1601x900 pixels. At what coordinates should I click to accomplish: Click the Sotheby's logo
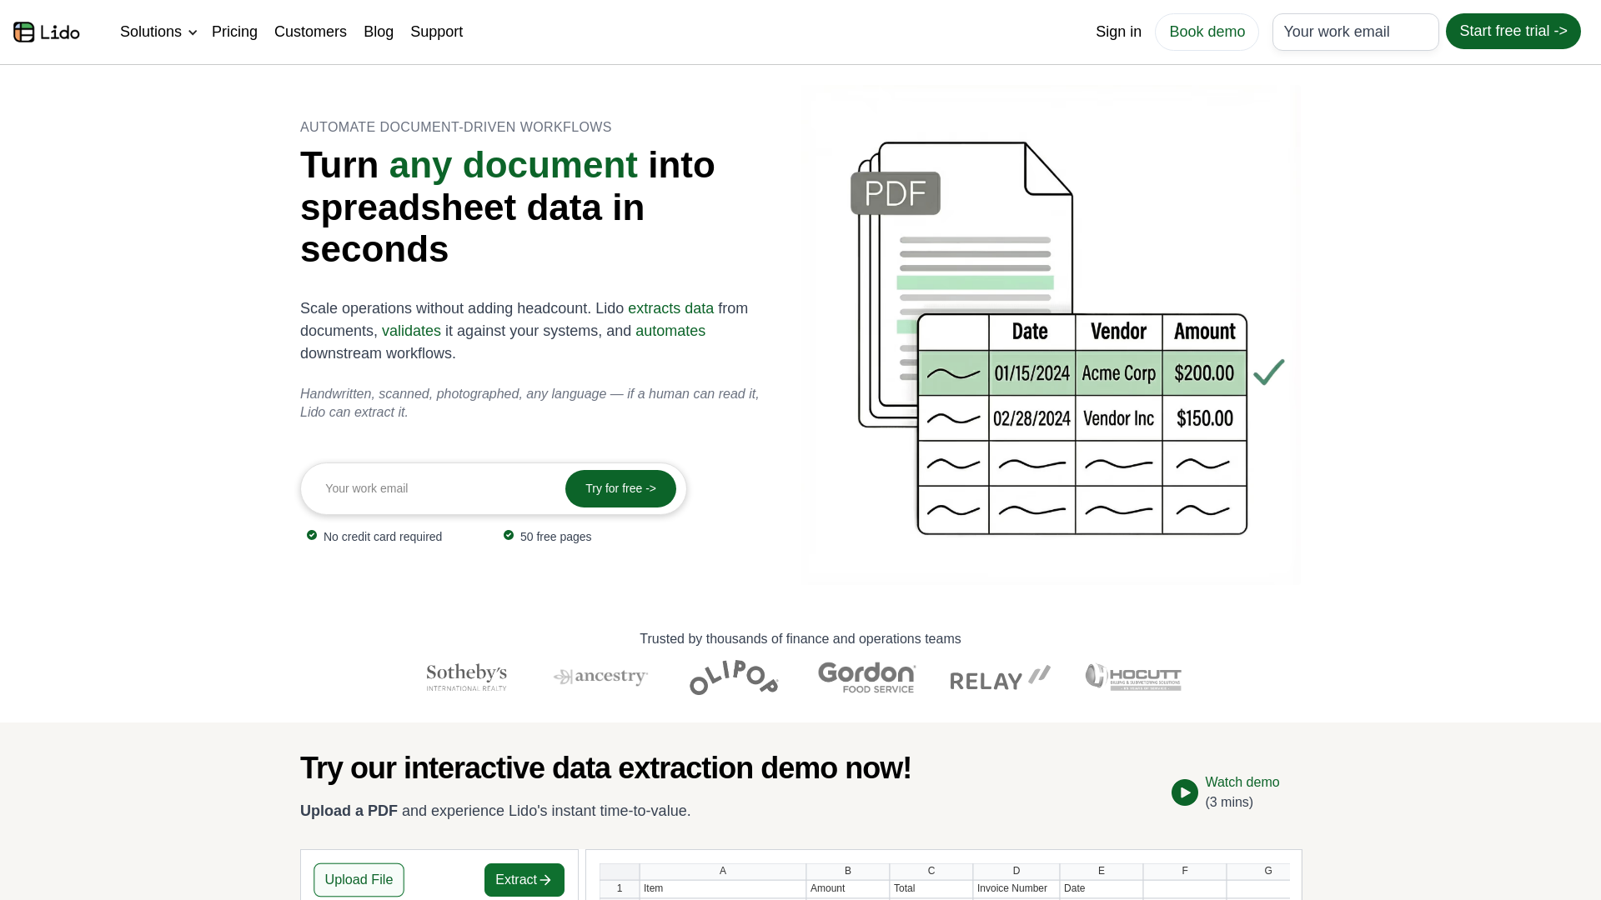466,677
